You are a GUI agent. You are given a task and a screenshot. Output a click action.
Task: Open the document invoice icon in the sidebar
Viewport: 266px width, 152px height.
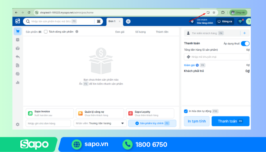point(18,65)
